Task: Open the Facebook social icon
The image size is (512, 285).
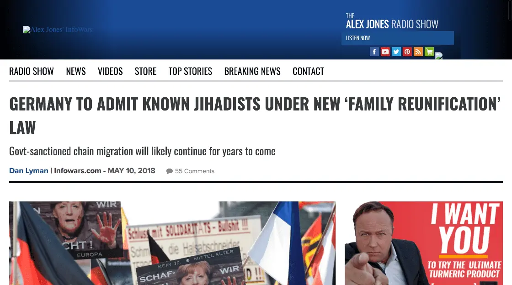Action: [374, 52]
